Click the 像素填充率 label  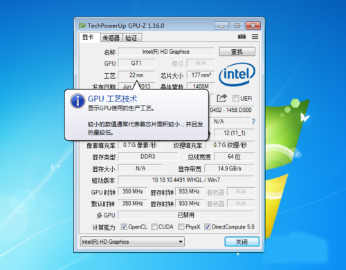click(x=101, y=146)
